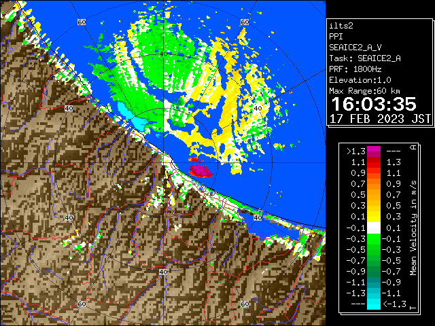The width and height of the screenshot is (435, 326).
Task: Click the letter 'A' at legend top corner
Action: [413, 147]
